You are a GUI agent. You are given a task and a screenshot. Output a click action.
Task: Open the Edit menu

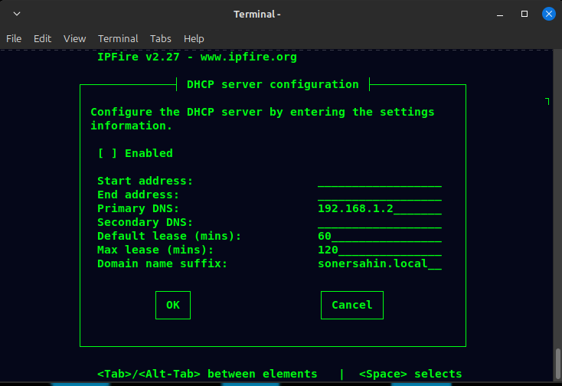click(x=42, y=38)
